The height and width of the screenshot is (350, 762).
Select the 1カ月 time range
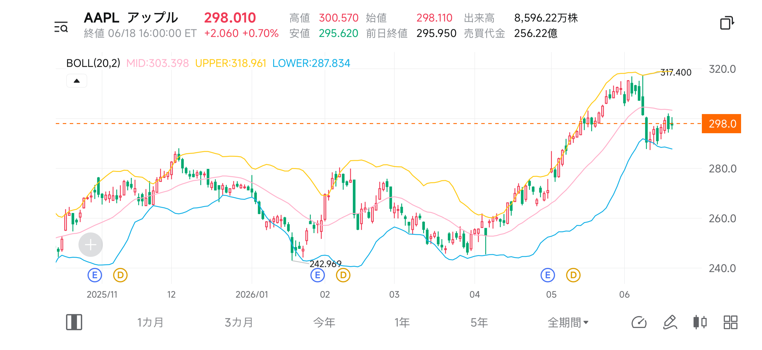click(150, 322)
